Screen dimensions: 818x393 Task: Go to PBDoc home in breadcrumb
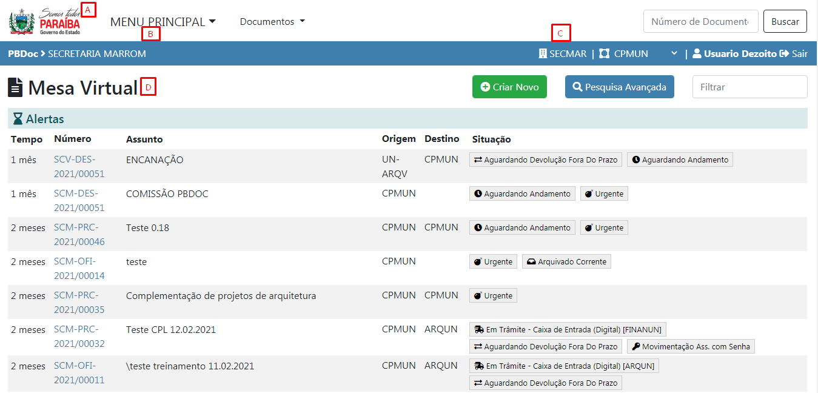point(23,53)
